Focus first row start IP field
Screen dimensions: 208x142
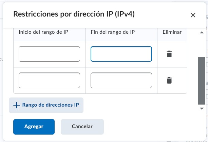coord(49,54)
